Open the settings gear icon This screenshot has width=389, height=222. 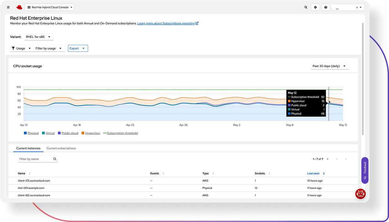[x=316, y=7]
